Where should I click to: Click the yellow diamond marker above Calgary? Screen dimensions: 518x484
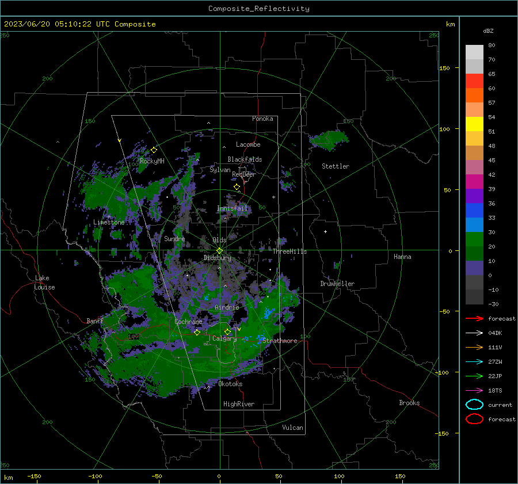pos(227,331)
